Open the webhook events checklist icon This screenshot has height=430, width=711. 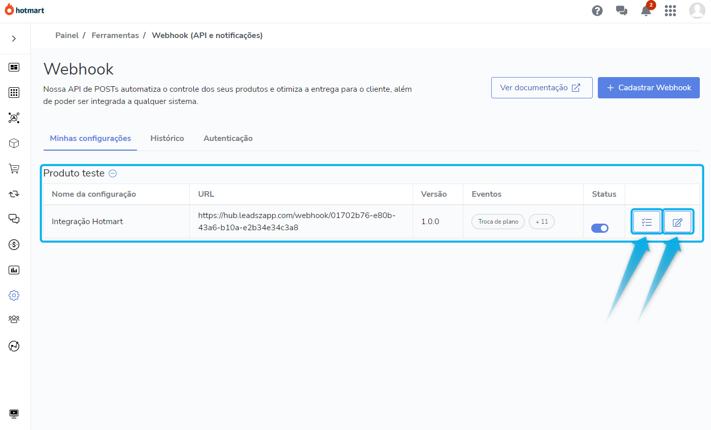point(646,222)
